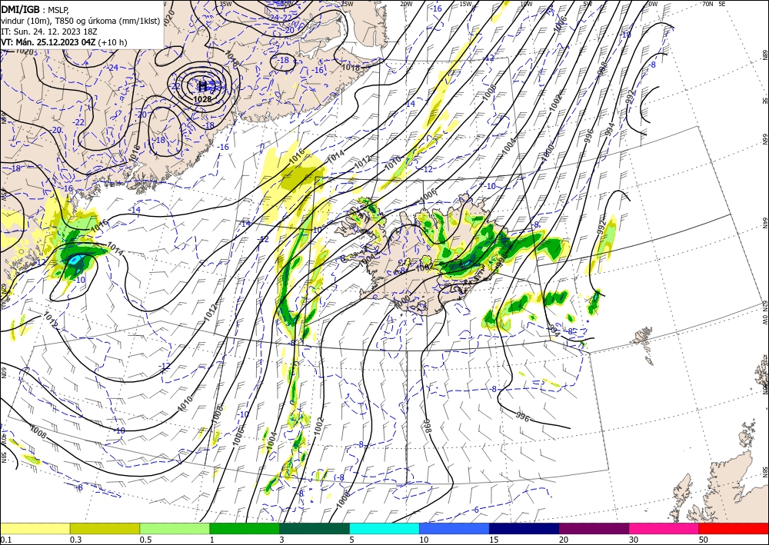The image size is (769, 545).
Task: Click the '-6' temperature label near the bottom edge
Action: (x=475, y=510)
